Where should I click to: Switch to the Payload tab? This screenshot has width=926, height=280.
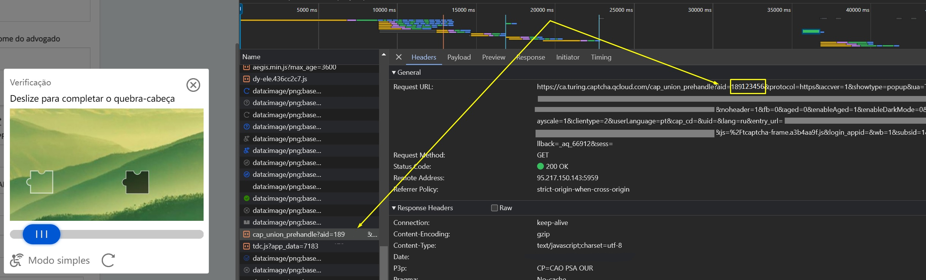coord(459,57)
